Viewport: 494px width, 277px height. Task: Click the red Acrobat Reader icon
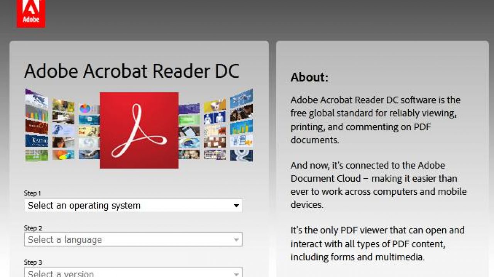coord(139,130)
